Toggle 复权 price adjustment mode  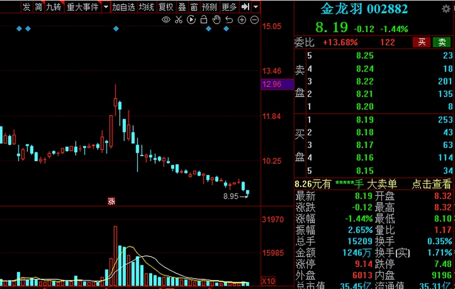[x=166, y=7]
